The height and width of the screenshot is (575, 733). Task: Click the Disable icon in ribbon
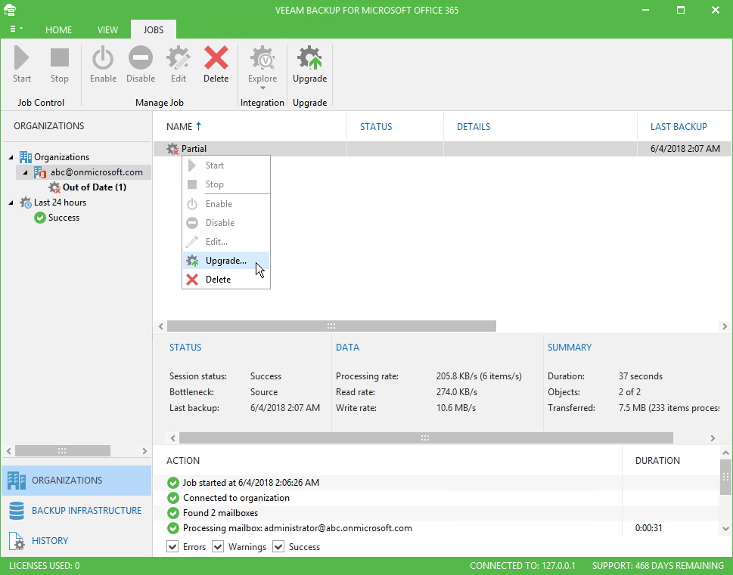(141, 57)
